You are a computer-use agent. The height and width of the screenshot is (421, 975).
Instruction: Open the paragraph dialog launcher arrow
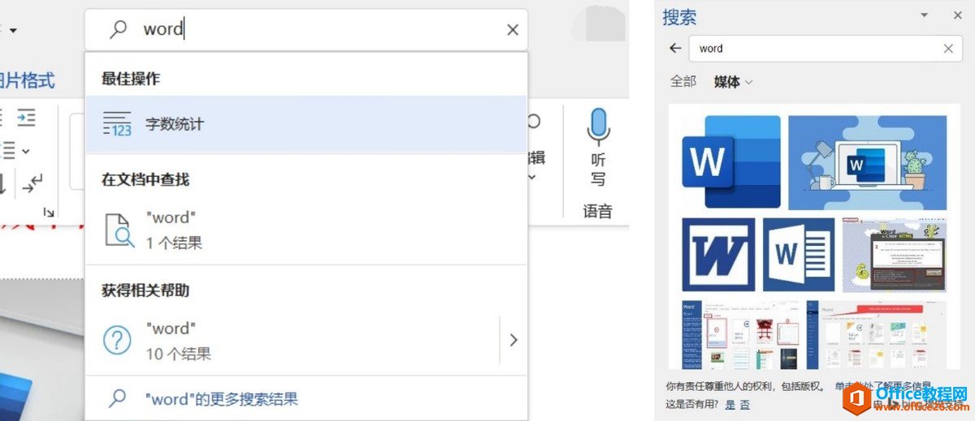pyautogui.click(x=48, y=212)
